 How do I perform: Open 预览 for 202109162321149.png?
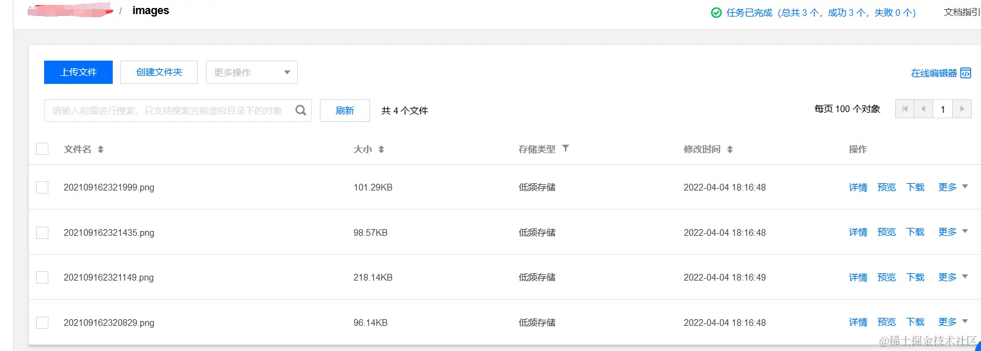[x=887, y=277]
